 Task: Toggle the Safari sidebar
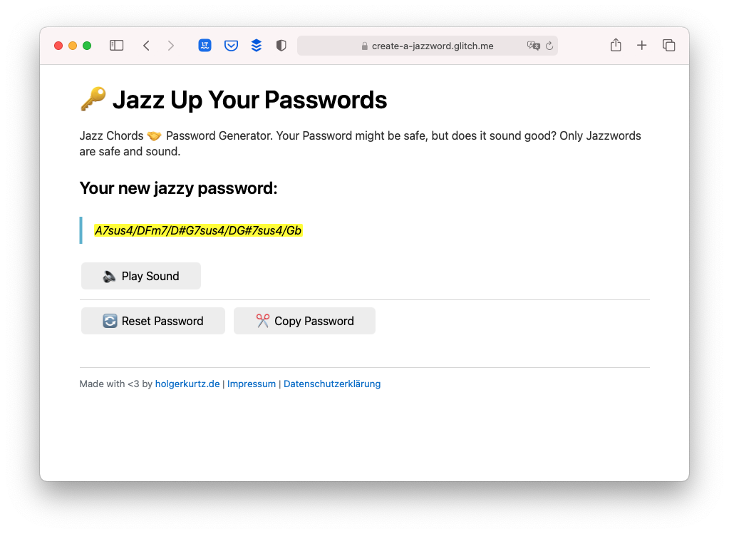pos(116,44)
